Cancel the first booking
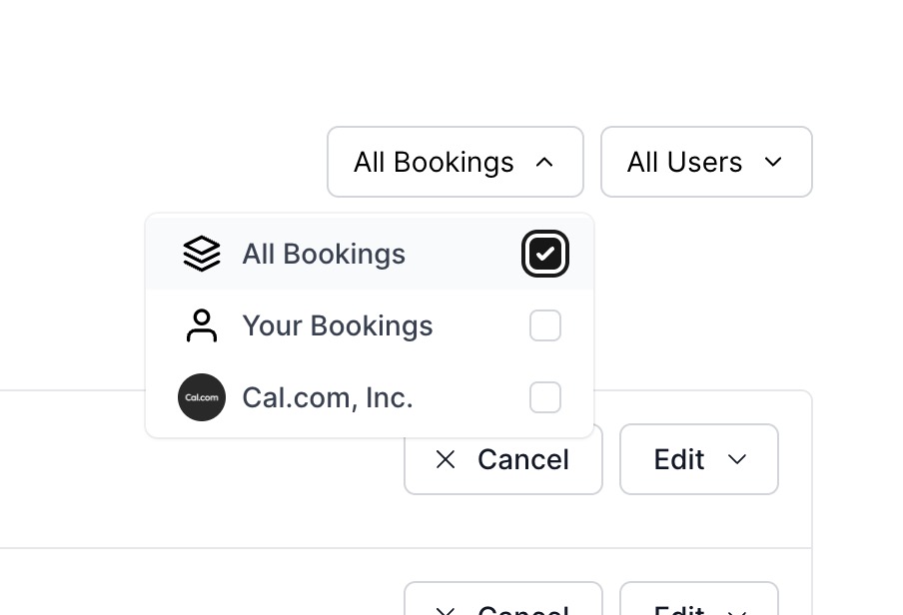Screen dimensions: 903x615 [x=502, y=459]
